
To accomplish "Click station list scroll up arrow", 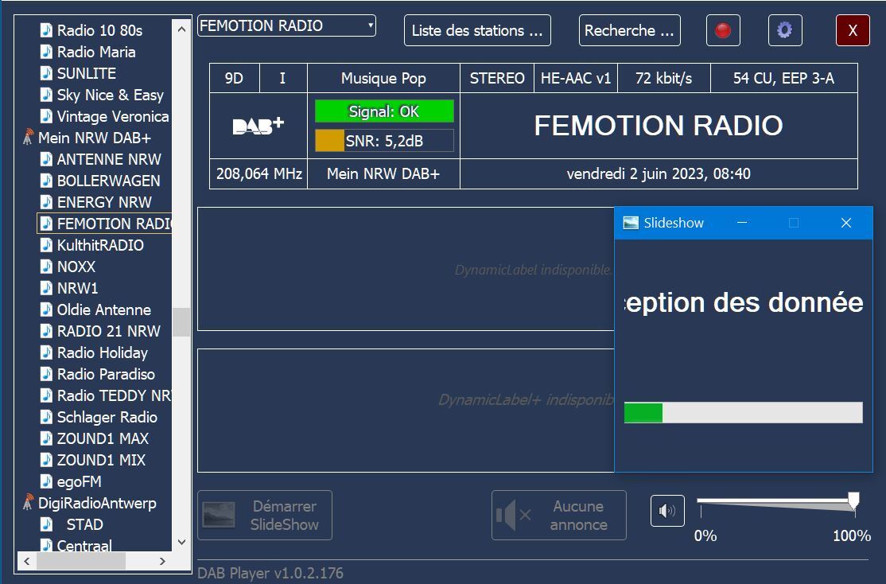I will tap(181, 29).
